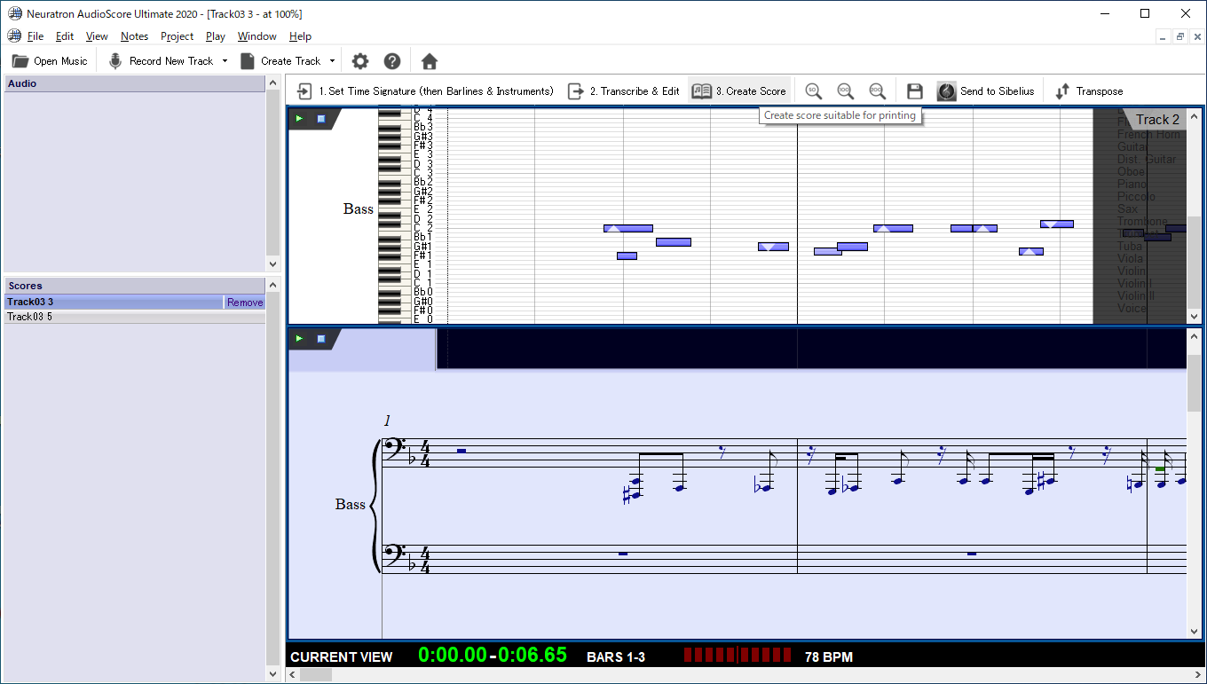Open the Notes menu

pyautogui.click(x=134, y=36)
